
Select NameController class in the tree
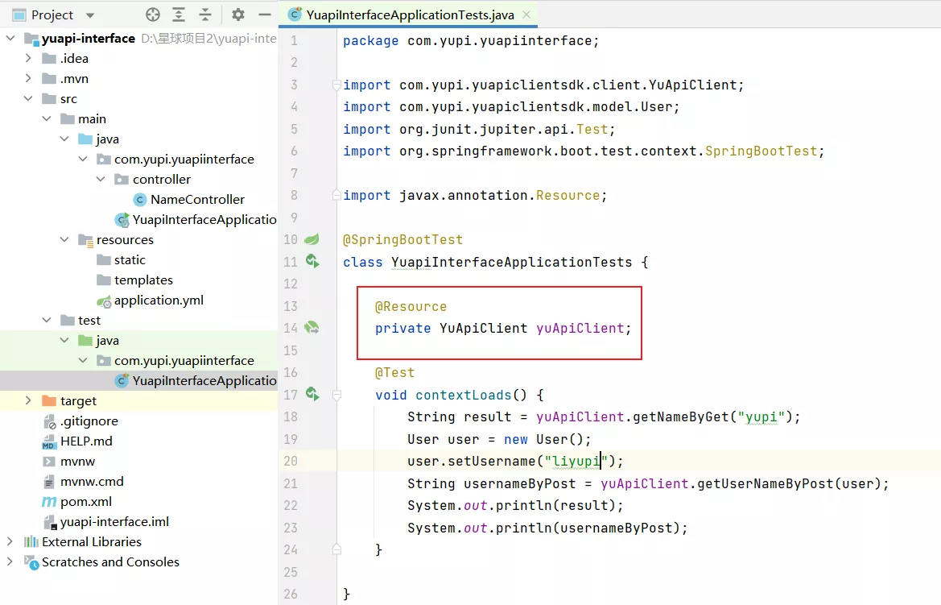tap(197, 200)
